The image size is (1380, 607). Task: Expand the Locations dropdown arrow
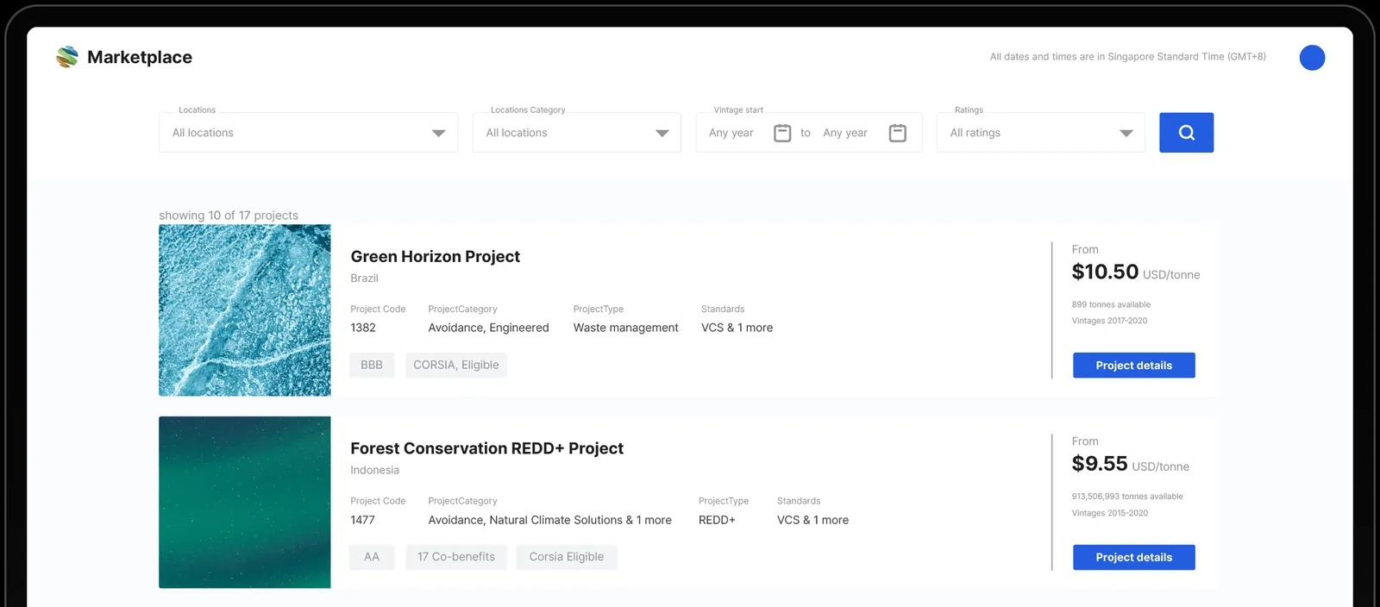pos(438,133)
